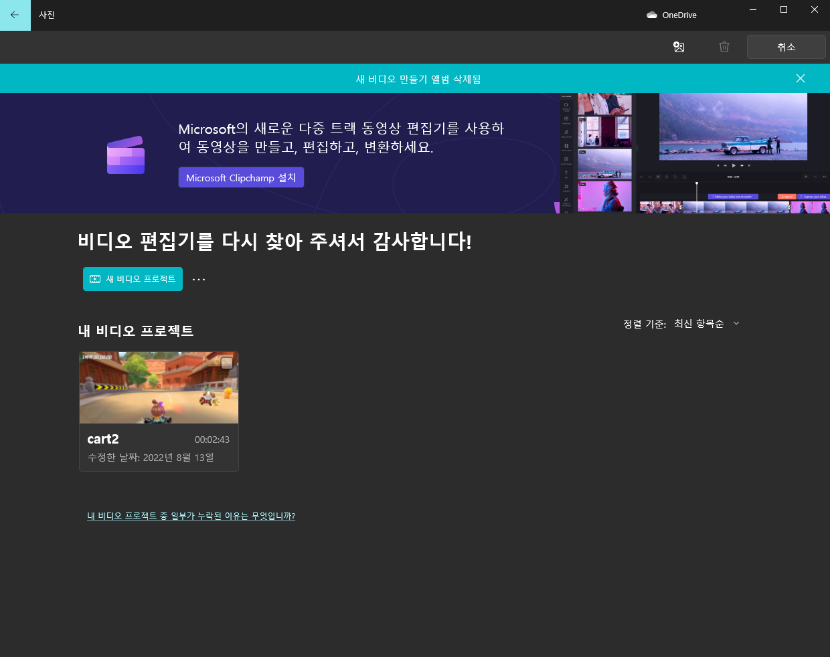Image resolution: width=830 pixels, height=657 pixels.
Task: Dismiss the 앨범 삭제됨 notification banner
Action: (800, 78)
